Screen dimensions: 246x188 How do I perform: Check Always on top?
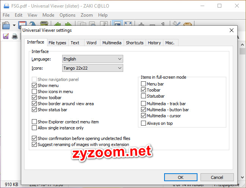(143, 123)
